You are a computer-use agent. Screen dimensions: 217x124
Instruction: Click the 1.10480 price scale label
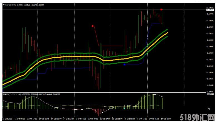tap(210, 40)
